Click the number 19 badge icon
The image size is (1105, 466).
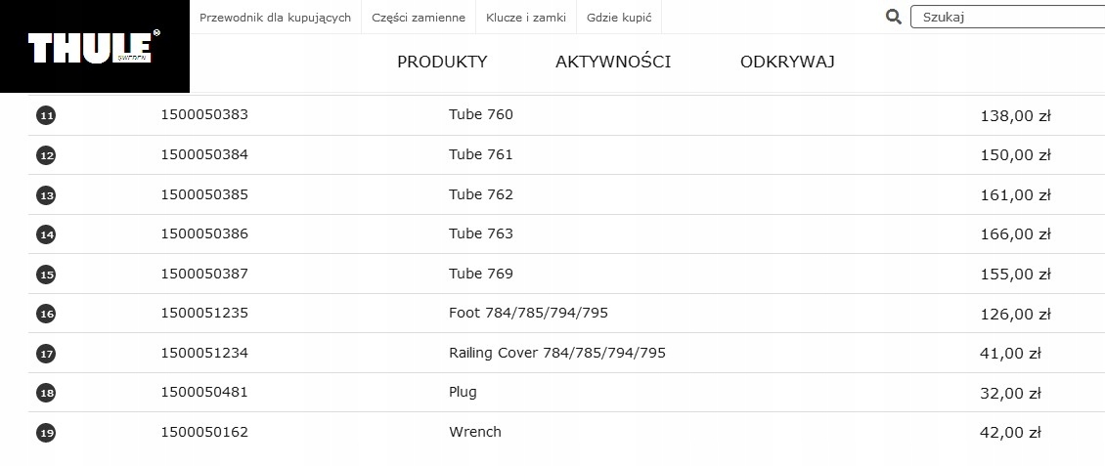46,433
